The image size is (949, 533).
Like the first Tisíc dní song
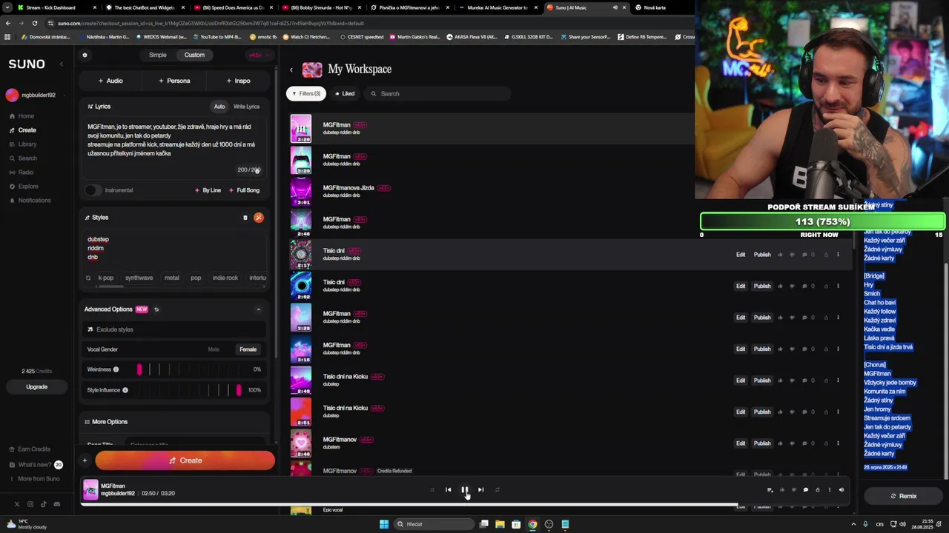tap(780, 255)
